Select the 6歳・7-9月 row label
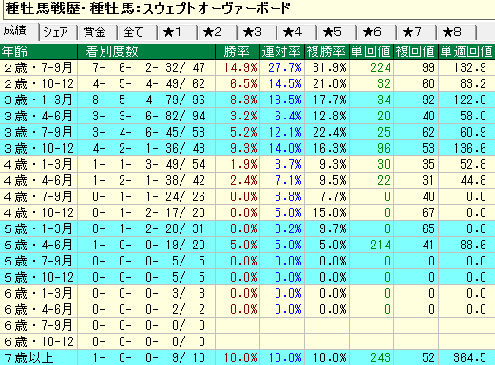Screen dimensions: 495x365 coord(39,325)
